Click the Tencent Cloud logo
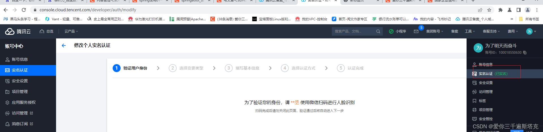543x132 pixels. point(18,31)
